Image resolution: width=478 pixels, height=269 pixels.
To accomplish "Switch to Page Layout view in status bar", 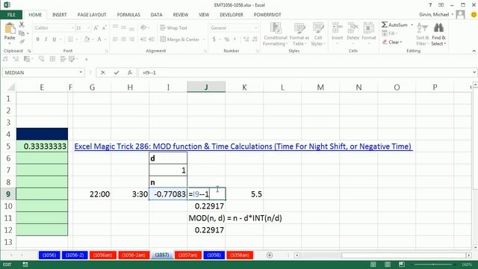I will coord(388,265).
